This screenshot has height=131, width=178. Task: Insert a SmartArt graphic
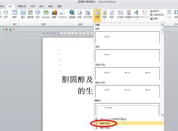(46, 14)
